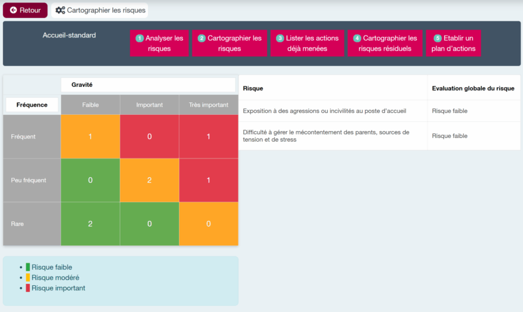Open Cartographier les risques résiduels step
The image size is (523, 312).
point(385,44)
